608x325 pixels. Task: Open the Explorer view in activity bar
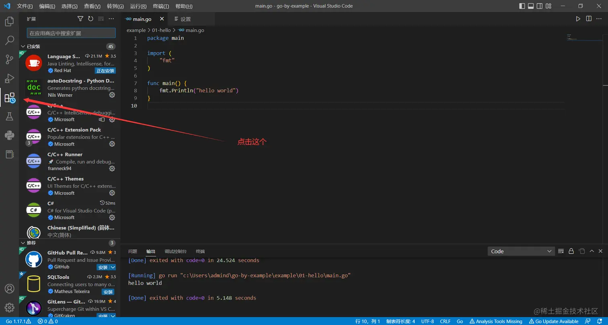[10, 22]
